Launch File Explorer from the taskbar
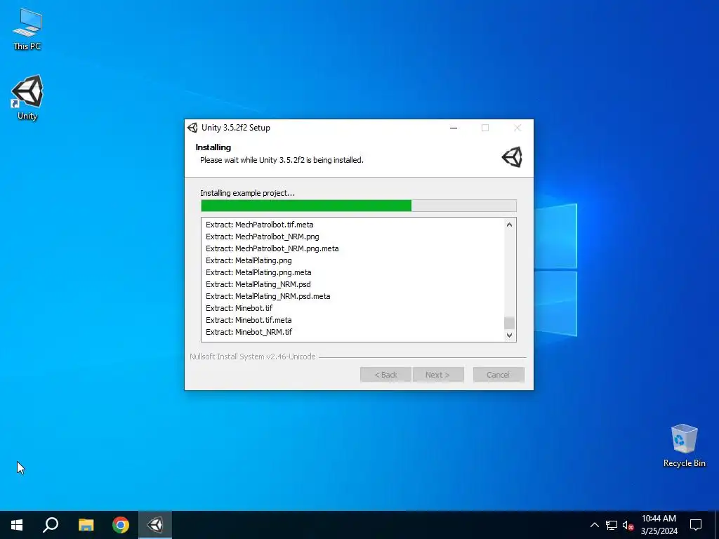This screenshot has height=539, width=719. coord(86,525)
